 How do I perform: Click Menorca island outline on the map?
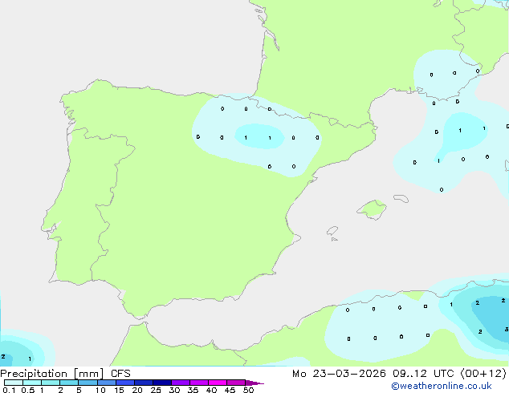pos(401,198)
